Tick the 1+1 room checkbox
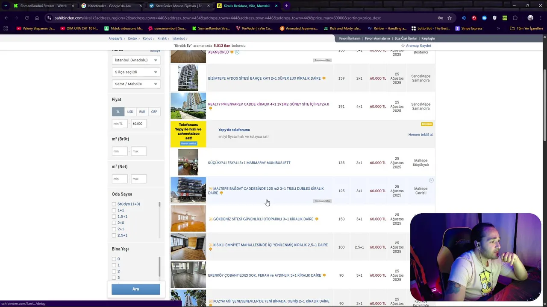This screenshot has height=307, width=547. point(114,210)
